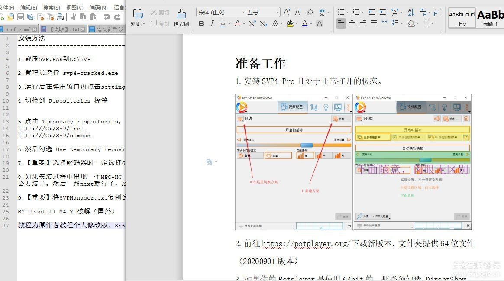Click the wén pinyin guide icon
Screen dimensions: 504x281
tap(322, 12)
